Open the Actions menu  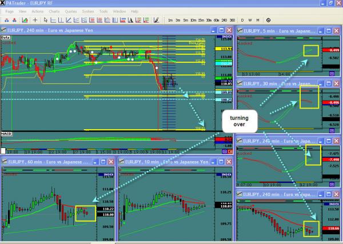(x=37, y=11)
